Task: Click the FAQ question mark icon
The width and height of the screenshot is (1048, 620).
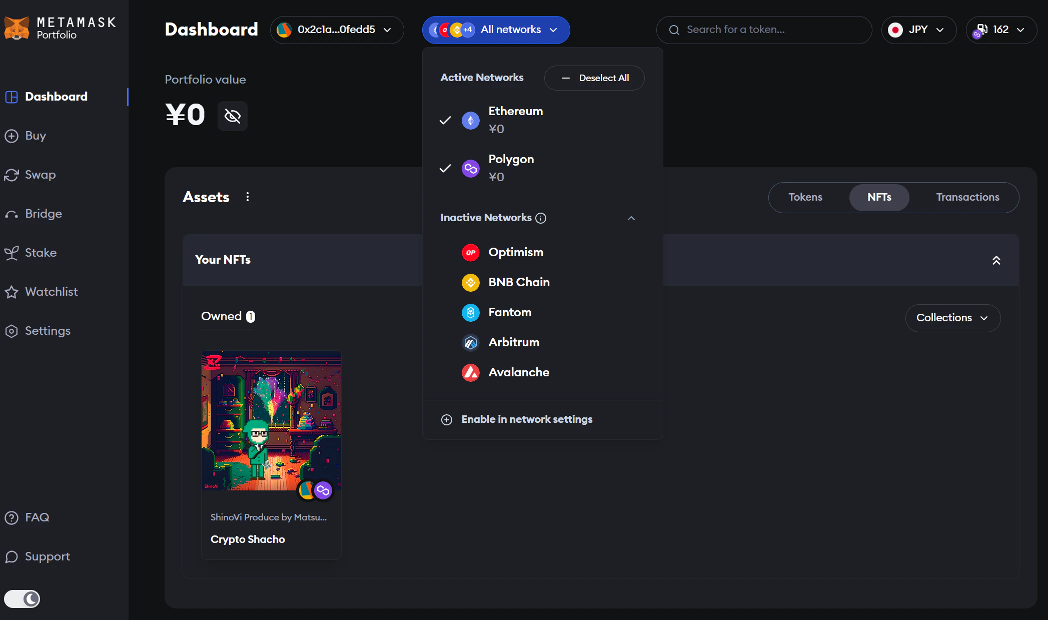Action: 12,517
